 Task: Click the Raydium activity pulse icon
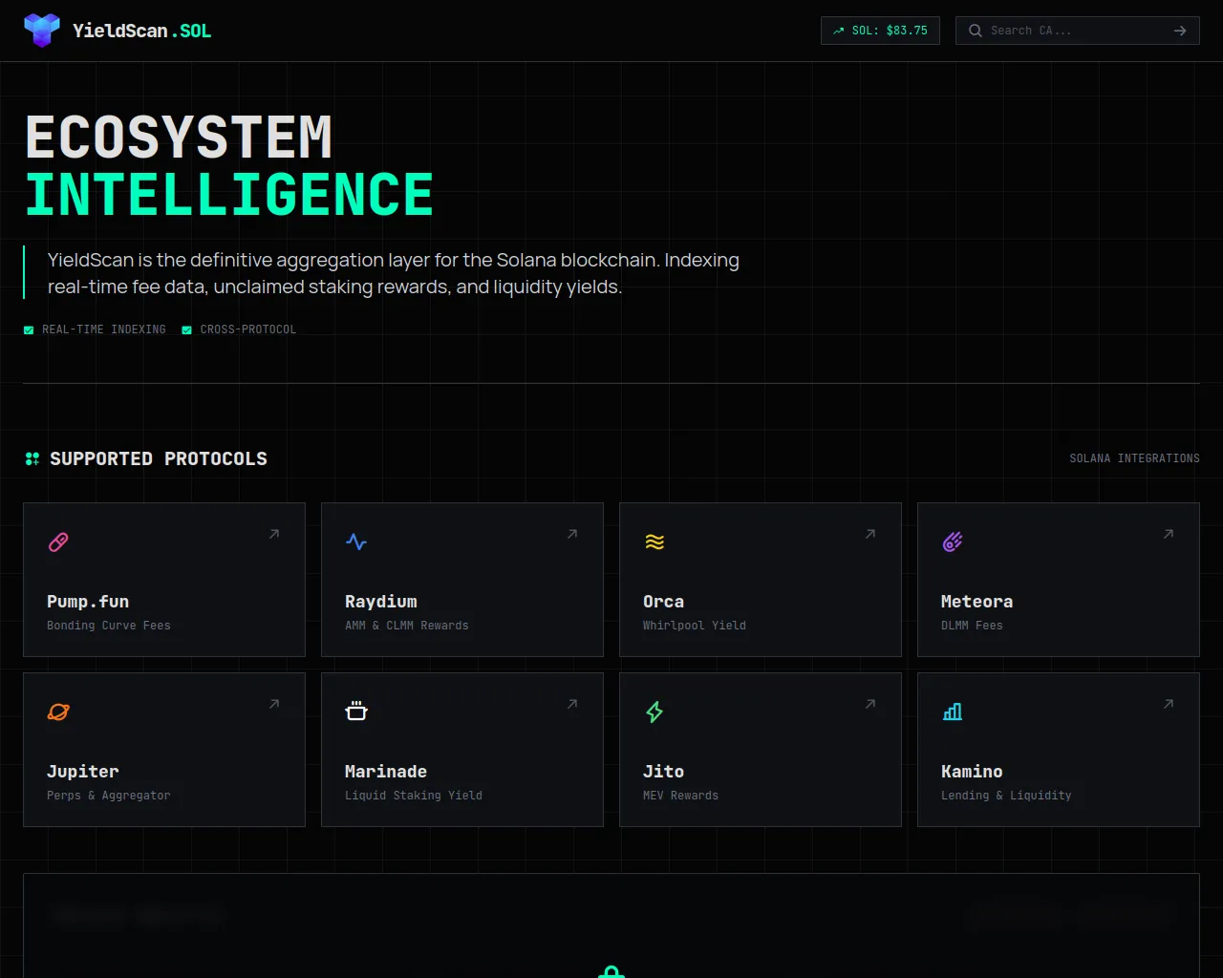coord(356,542)
